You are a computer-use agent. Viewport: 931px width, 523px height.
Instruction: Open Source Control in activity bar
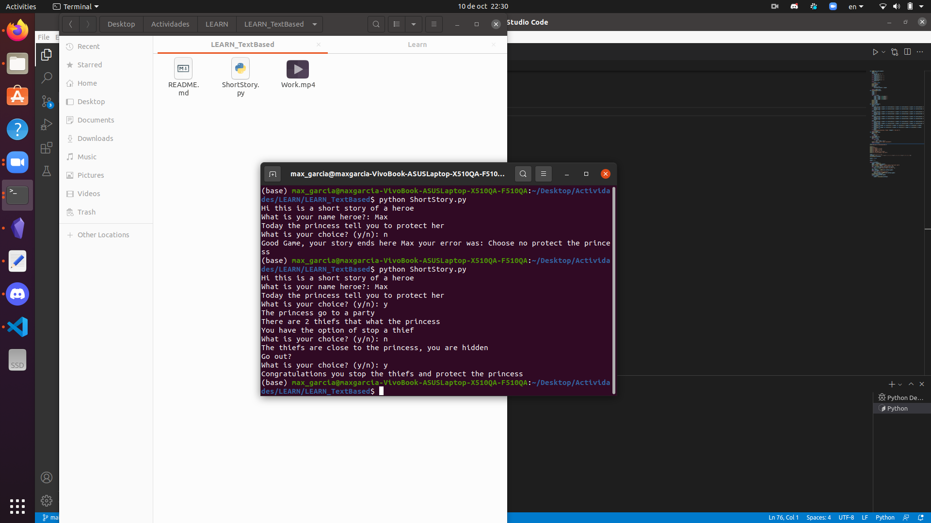pos(47,101)
